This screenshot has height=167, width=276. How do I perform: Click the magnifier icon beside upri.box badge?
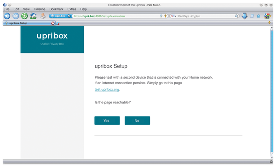point(69,16)
